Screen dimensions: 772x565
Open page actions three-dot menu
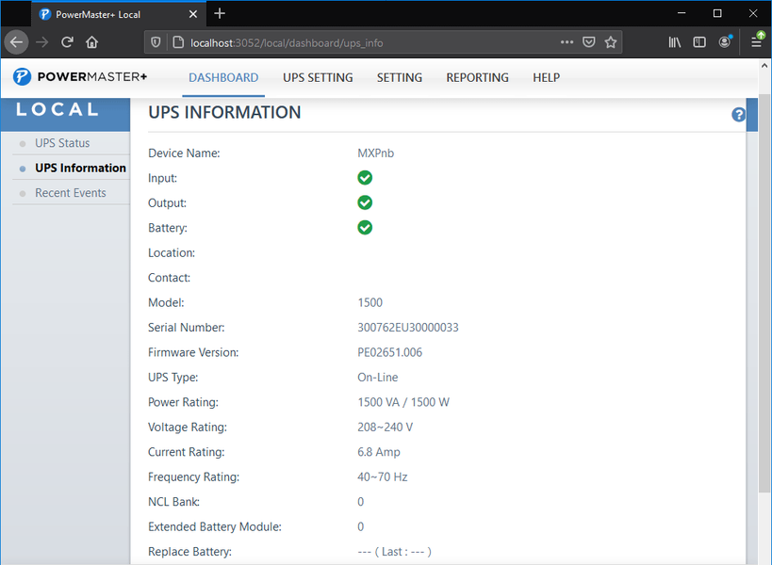[x=567, y=42]
